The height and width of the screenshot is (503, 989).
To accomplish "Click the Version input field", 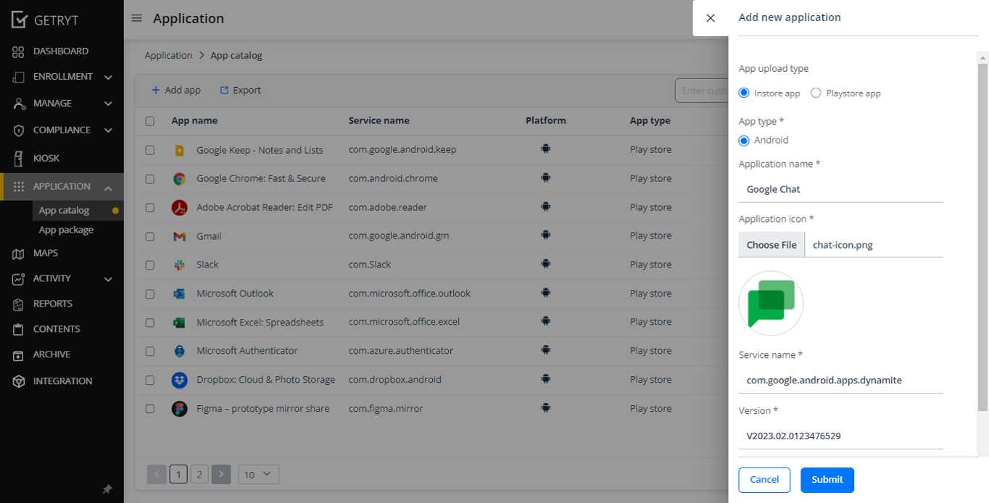I will pyautogui.click(x=841, y=436).
